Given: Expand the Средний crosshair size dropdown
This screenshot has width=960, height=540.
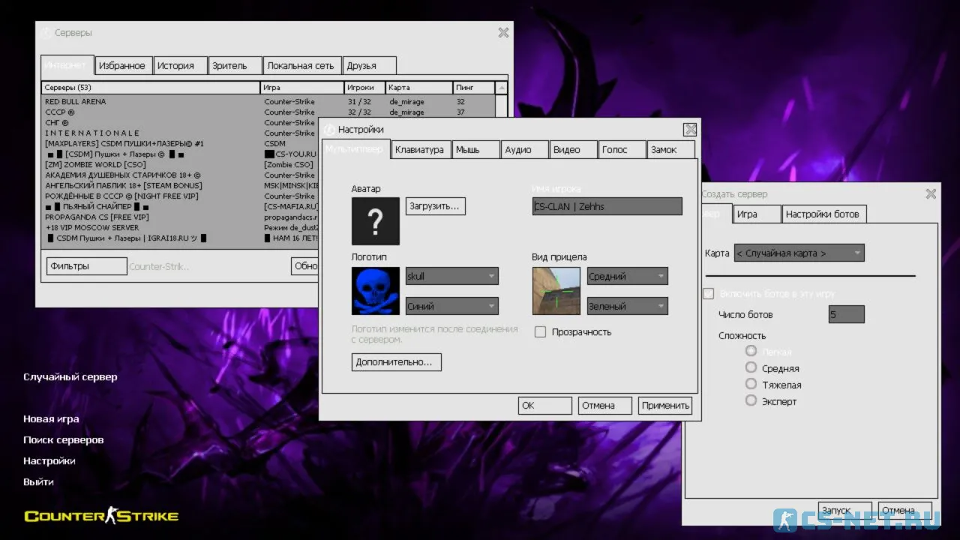Looking at the screenshot, I should pos(627,276).
